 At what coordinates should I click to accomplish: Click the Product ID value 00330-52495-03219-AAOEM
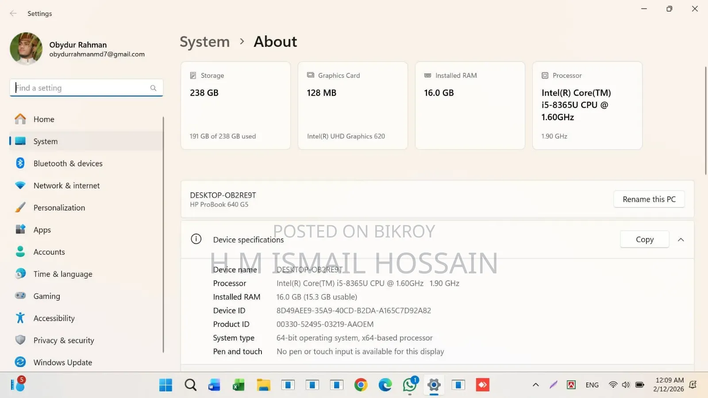tap(325, 324)
